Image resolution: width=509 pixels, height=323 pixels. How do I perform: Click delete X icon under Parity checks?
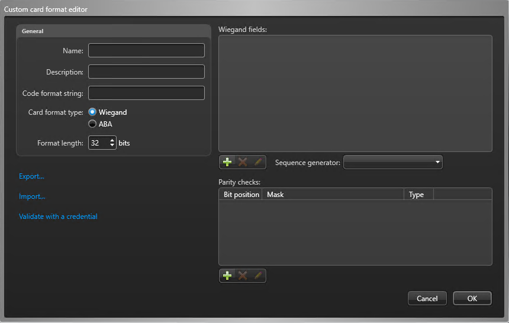click(242, 276)
